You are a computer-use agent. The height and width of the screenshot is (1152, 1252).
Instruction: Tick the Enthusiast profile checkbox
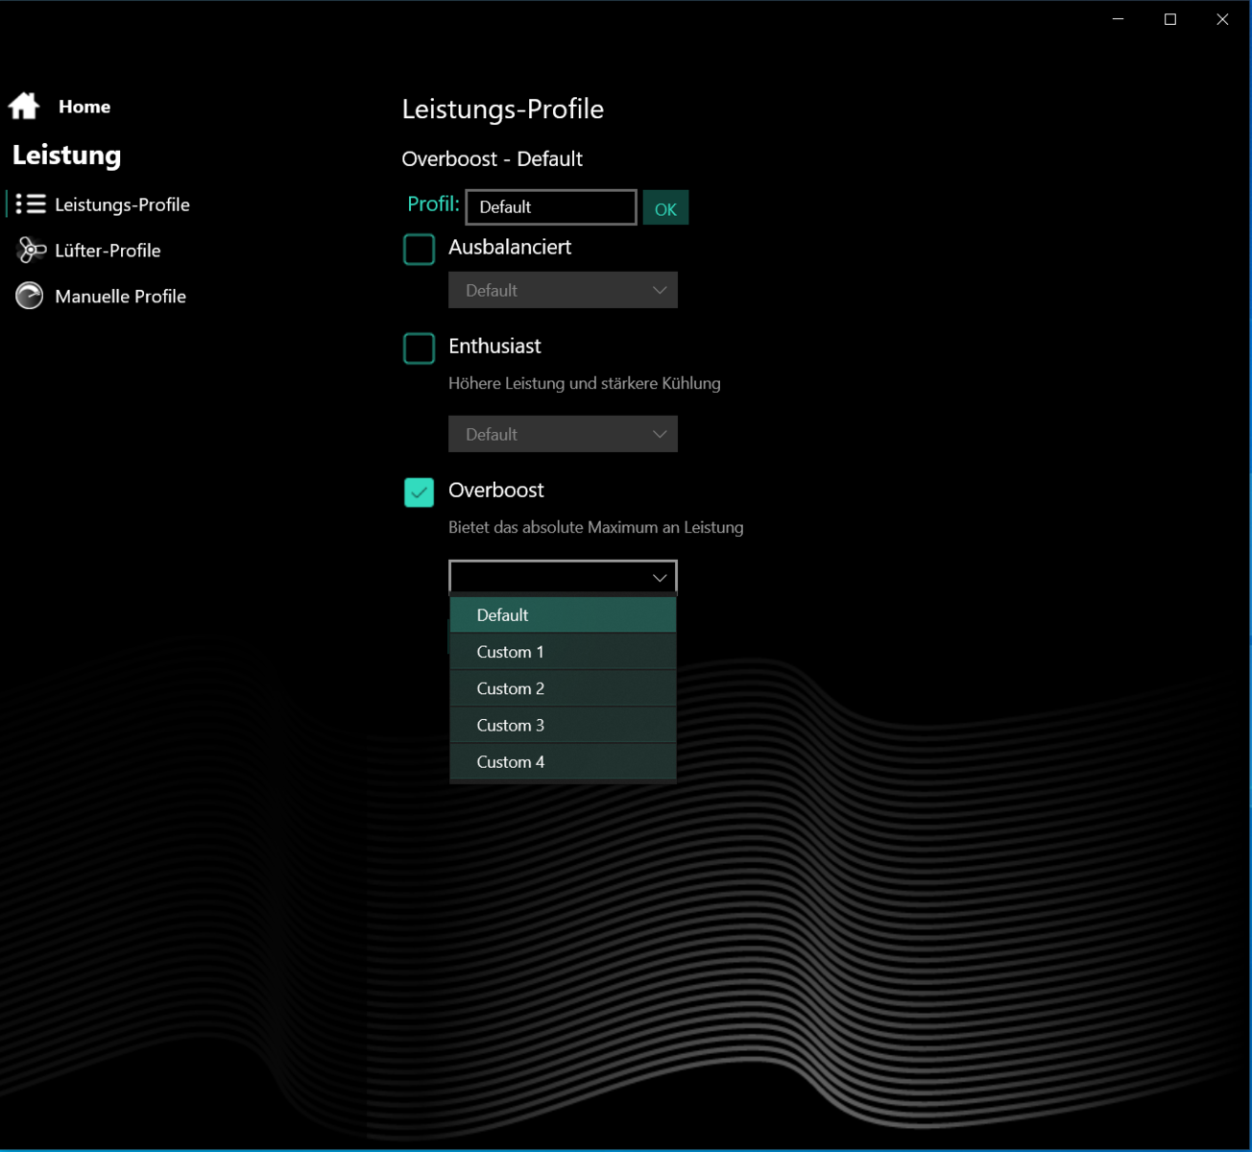coord(419,348)
